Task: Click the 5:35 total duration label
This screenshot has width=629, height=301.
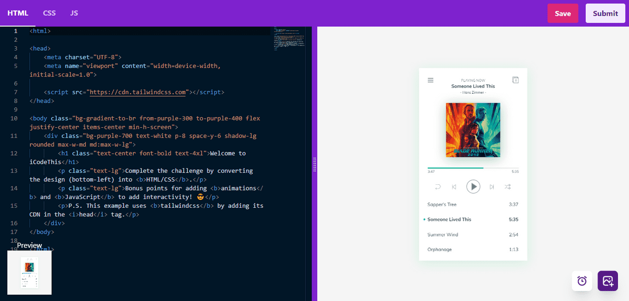Action: click(x=515, y=172)
